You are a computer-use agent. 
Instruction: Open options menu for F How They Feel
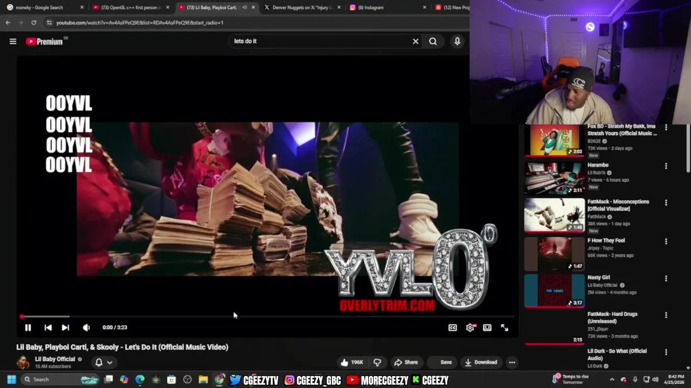(x=666, y=241)
